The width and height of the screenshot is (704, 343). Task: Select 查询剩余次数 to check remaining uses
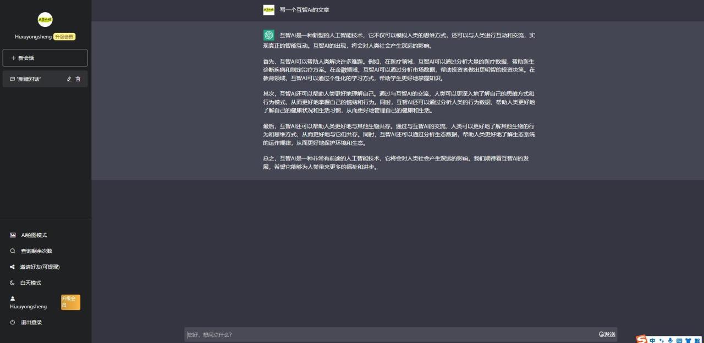[x=36, y=251]
